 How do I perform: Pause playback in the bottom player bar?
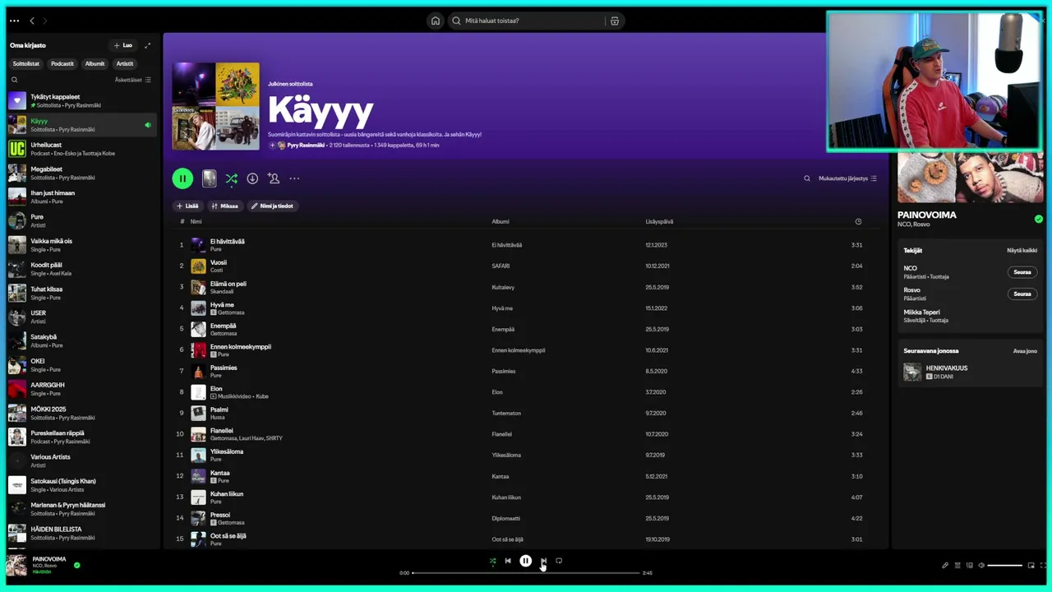click(x=526, y=562)
